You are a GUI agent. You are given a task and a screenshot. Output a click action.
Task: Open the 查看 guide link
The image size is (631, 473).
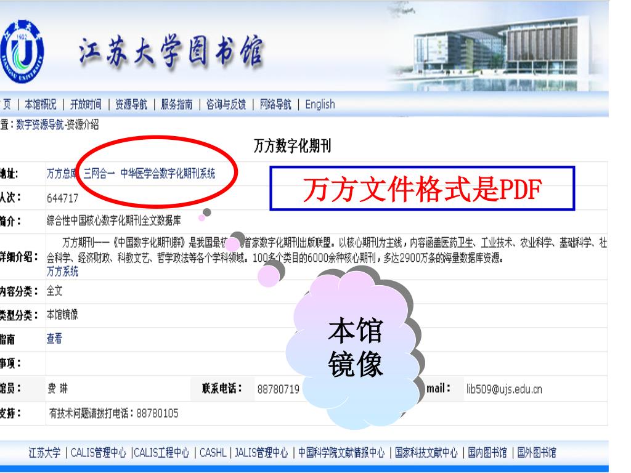tap(54, 338)
